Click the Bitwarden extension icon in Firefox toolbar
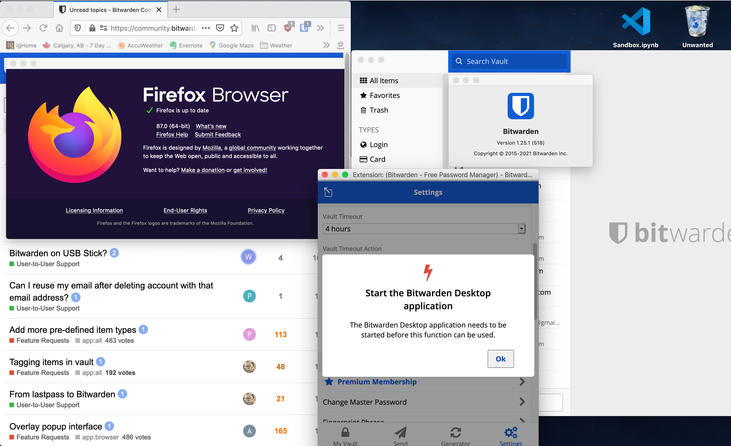 [304, 28]
